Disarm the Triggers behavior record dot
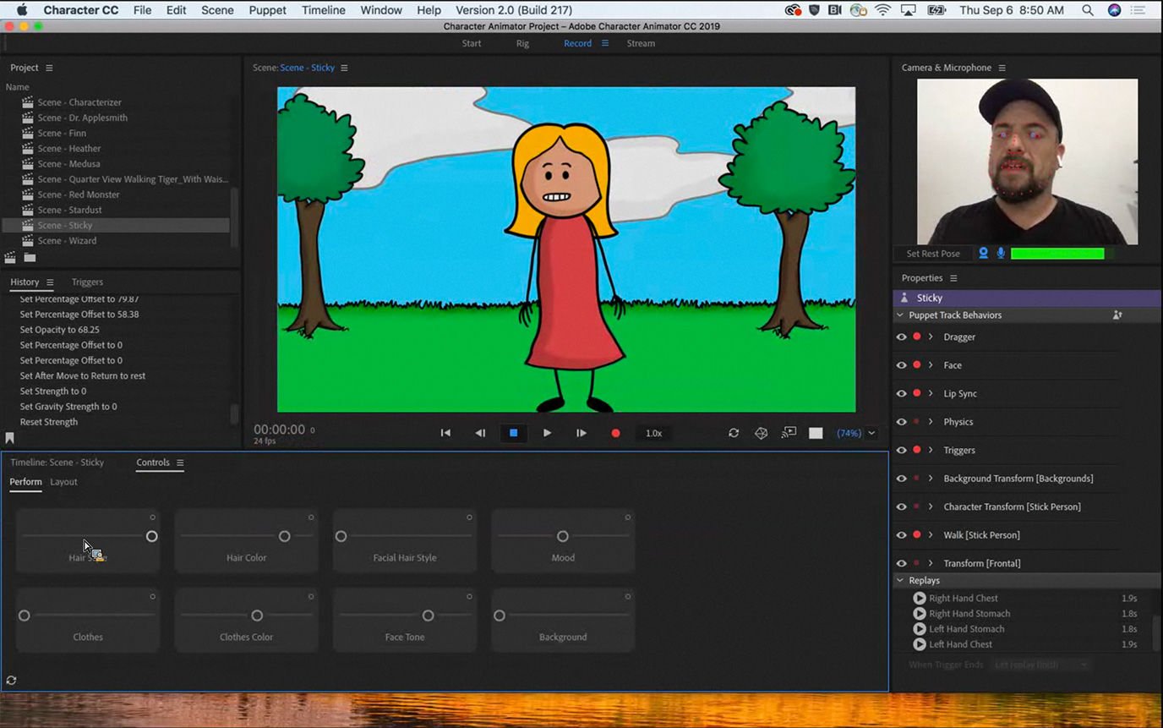The image size is (1163, 728). coord(917,450)
